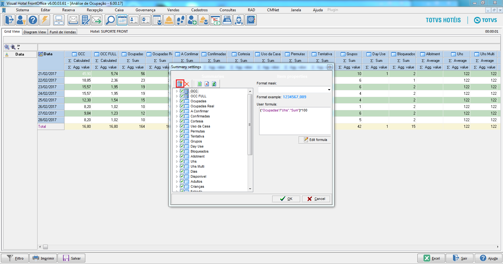503x264 pixels.
Task: Click the summaries list vertical scrollbar thumb
Action: [250, 124]
